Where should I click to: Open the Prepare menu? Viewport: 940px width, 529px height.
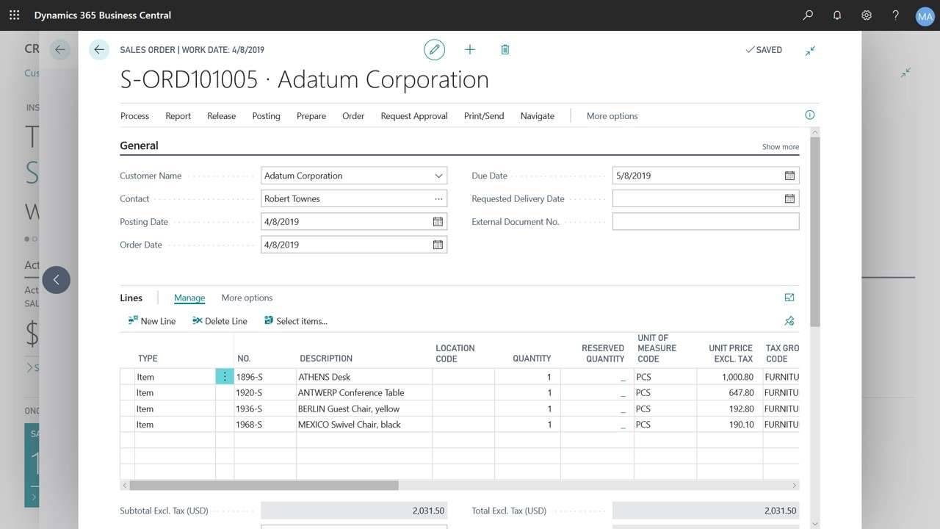(x=311, y=116)
